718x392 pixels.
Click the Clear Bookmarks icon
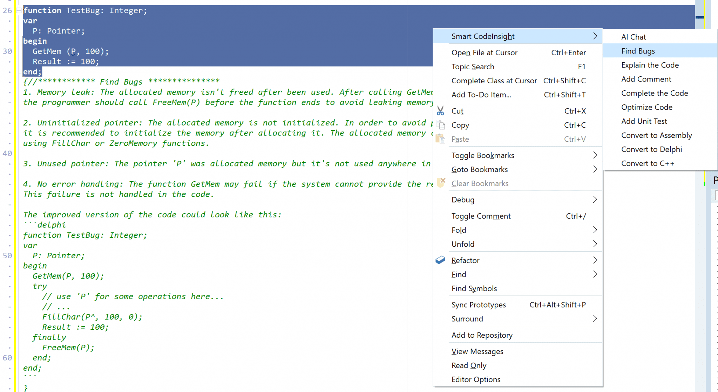tap(440, 183)
